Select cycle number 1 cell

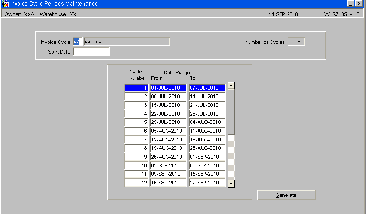(x=136, y=88)
